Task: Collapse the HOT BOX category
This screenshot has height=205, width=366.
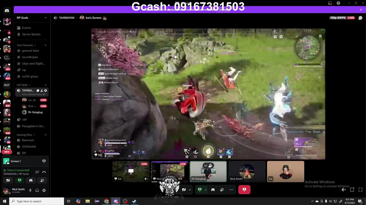Action: click(23, 85)
